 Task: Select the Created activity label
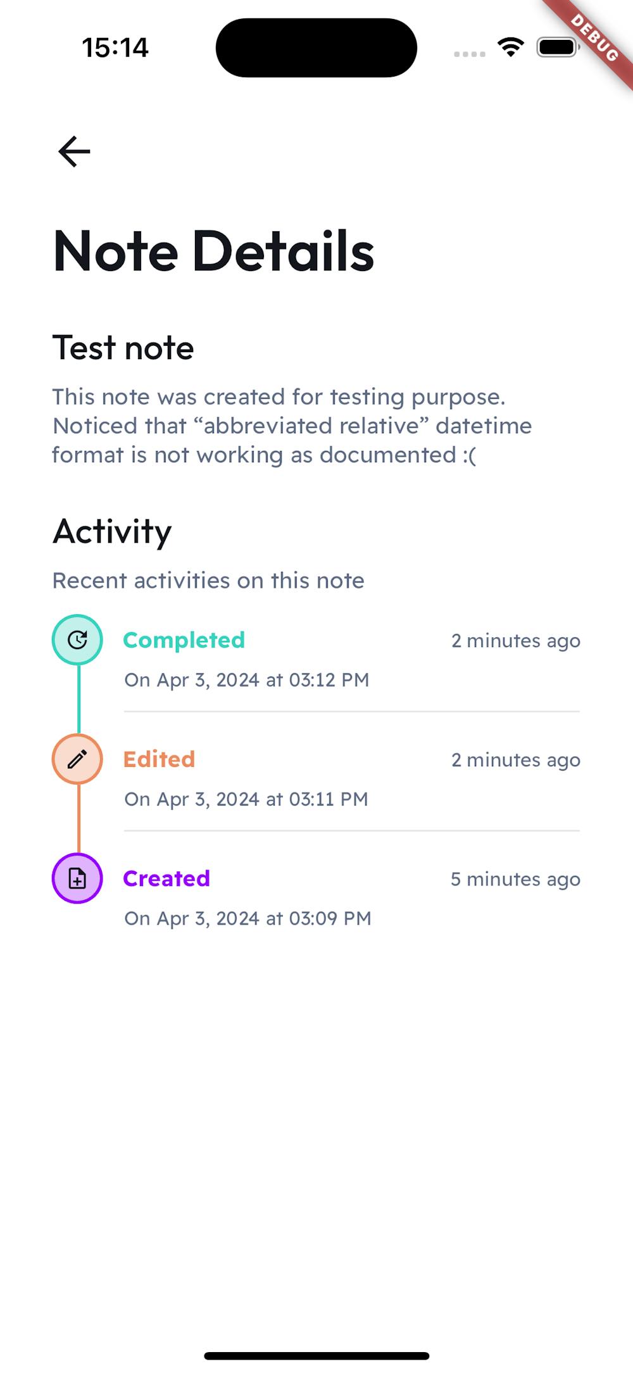(166, 878)
